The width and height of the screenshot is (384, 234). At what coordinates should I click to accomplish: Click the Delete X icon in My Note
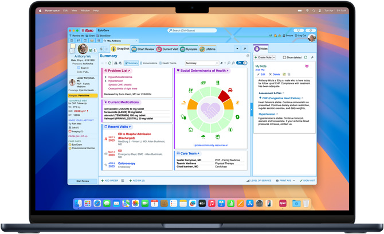click(x=271, y=75)
